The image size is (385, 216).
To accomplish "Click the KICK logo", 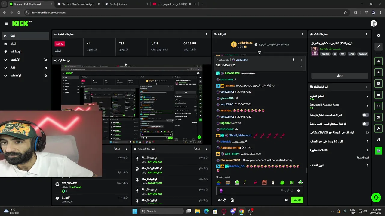I will (x=22, y=23).
